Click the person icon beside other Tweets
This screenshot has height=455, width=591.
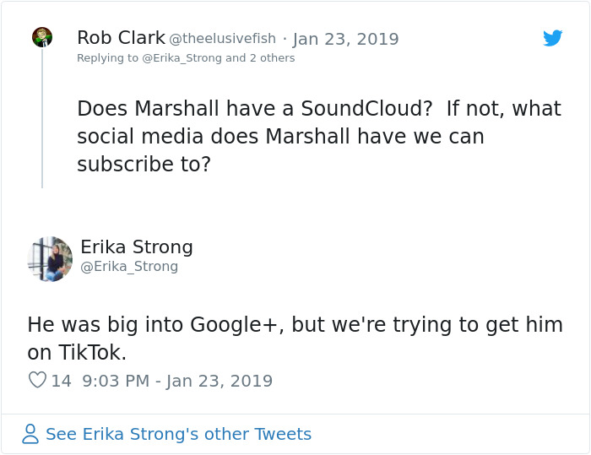pos(30,434)
